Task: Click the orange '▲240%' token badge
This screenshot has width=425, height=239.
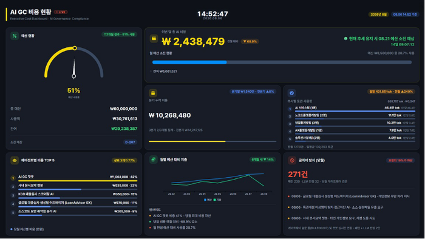Action: (x=391, y=92)
